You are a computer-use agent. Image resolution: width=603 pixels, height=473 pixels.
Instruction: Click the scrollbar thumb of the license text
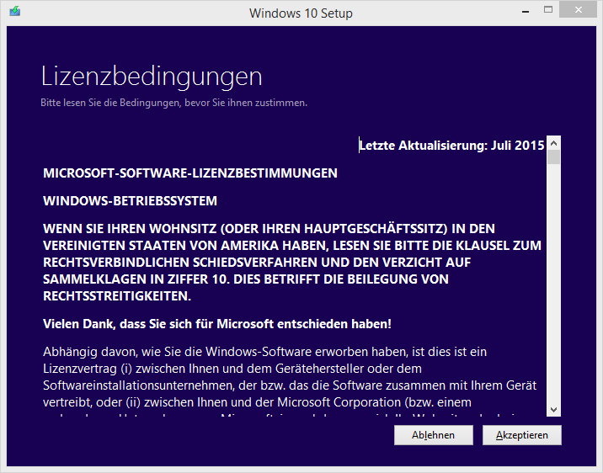pos(554,157)
